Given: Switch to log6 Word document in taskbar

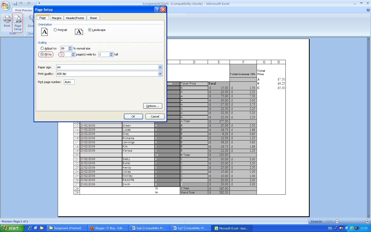Looking at the screenshot, I should coord(150,228).
